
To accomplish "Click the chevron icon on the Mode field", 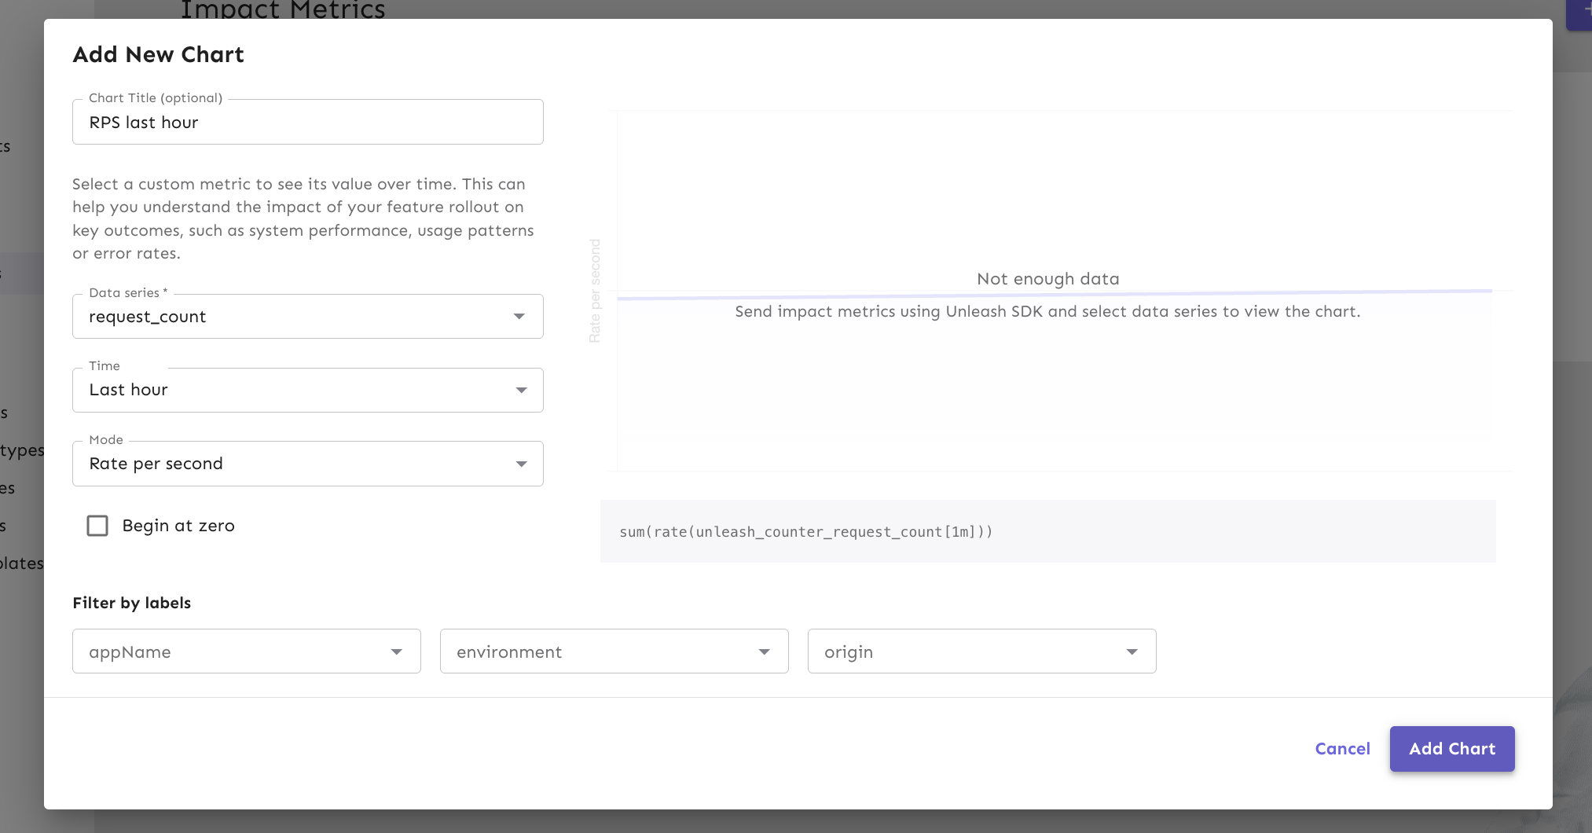I will click(x=521, y=464).
